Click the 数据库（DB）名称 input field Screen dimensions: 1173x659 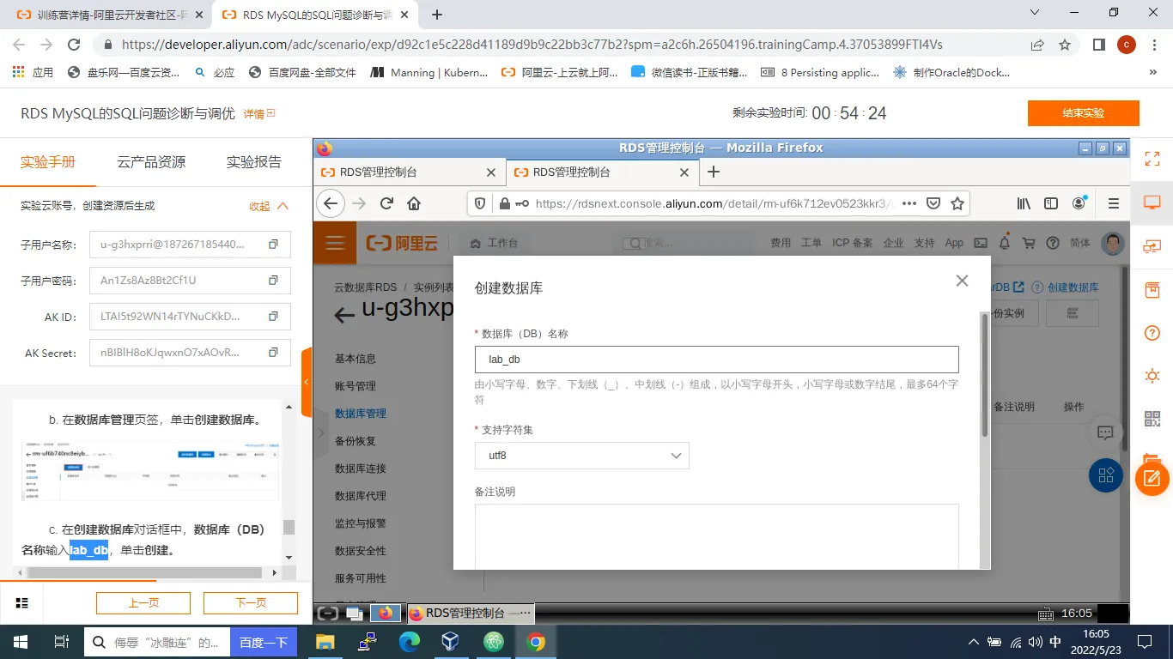[717, 360]
